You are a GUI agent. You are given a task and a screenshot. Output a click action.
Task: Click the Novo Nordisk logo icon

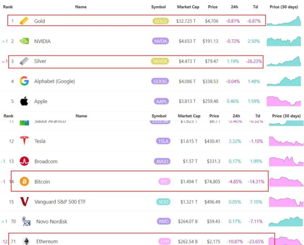(x=26, y=221)
